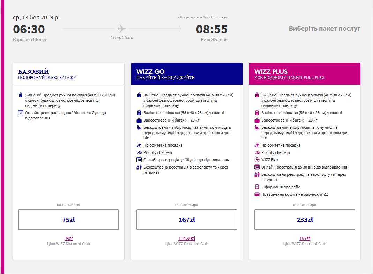This screenshot has width=373, height=274.
Task: Click the WIZZ GO package header
Action: (x=187, y=74)
